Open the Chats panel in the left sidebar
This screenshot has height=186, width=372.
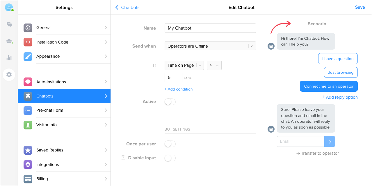tap(9, 24)
